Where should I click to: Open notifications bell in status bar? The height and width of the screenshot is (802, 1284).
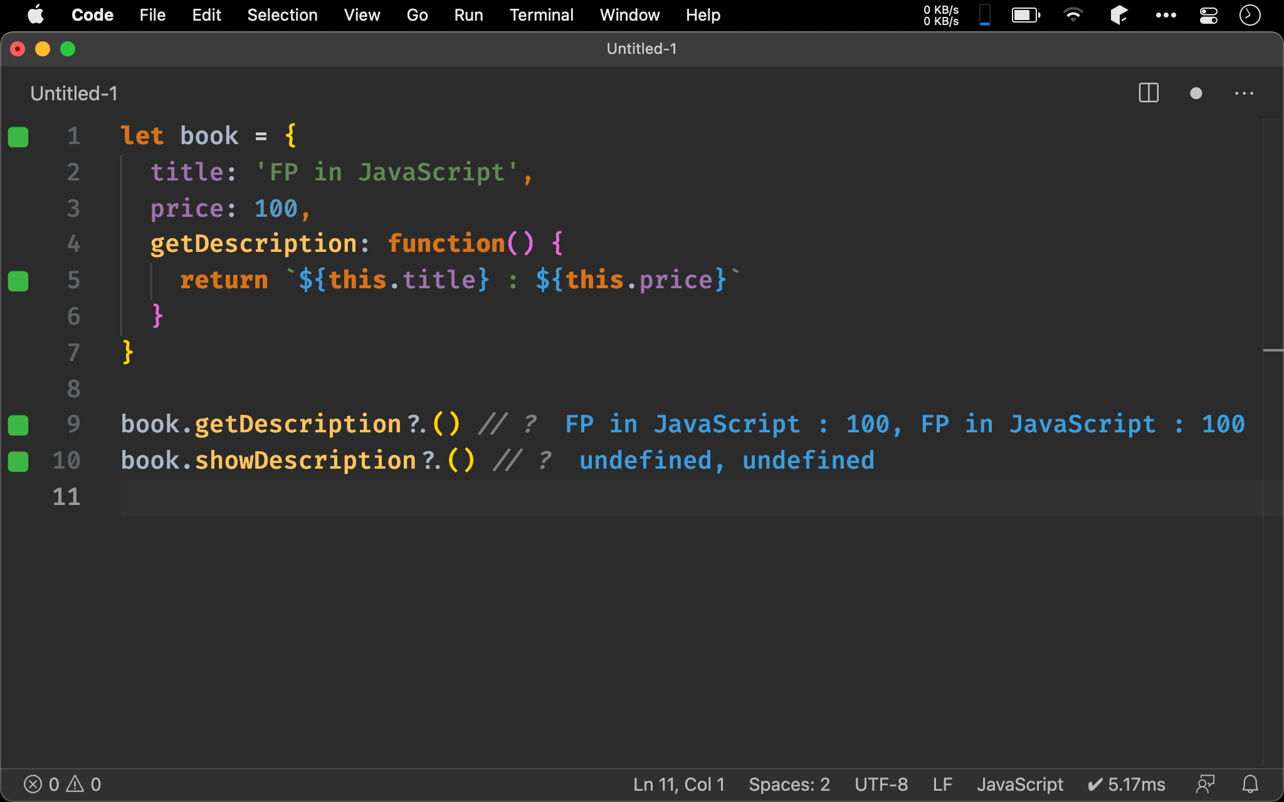[1250, 784]
